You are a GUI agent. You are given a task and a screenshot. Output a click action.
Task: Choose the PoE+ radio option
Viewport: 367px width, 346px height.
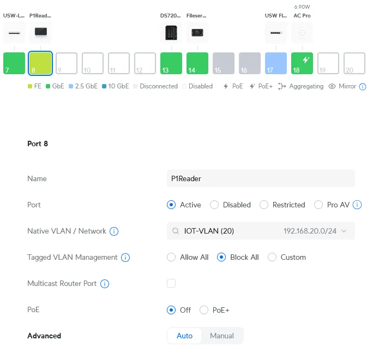click(x=204, y=310)
